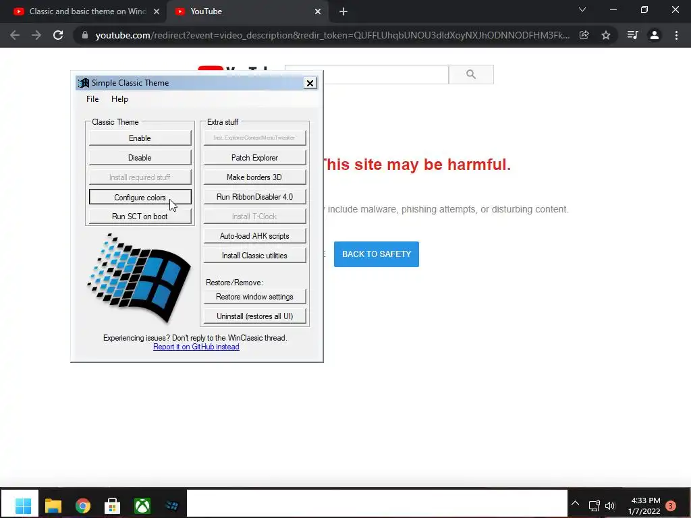The image size is (691, 518).
Task: Open the Report it on GitHub link
Action: tap(196, 347)
